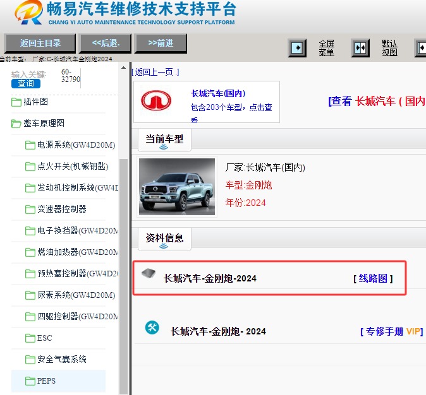Open 尿素系统(GW4D20M) folder

coord(76,295)
